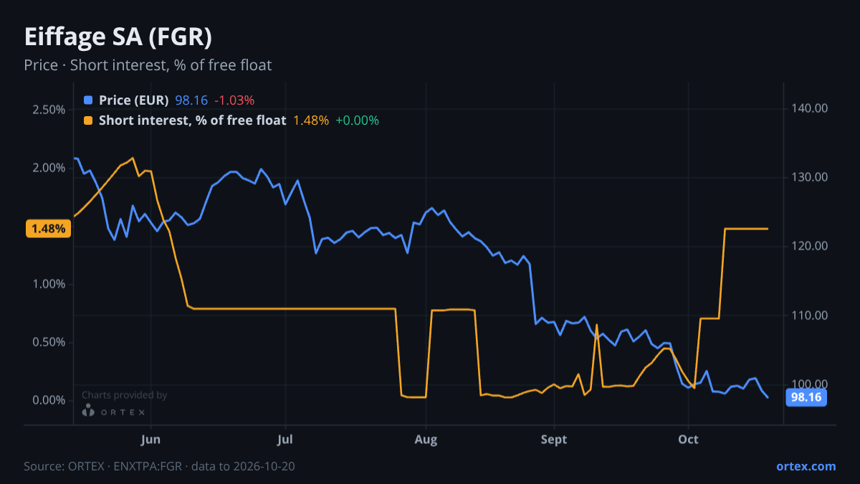Click the 98.16 price value in legend
Viewport: 860px width, 484px height.
click(x=191, y=100)
